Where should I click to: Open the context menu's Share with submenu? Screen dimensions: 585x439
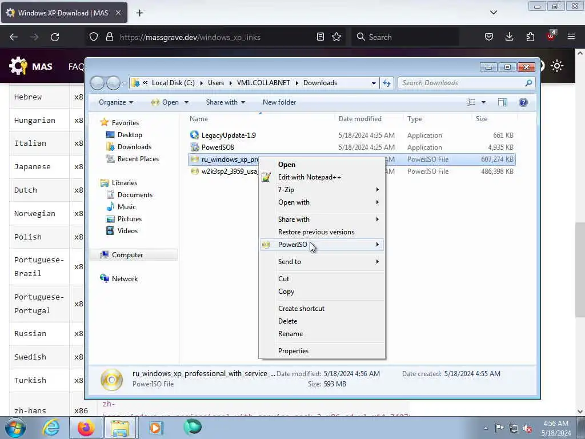[322, 219]
